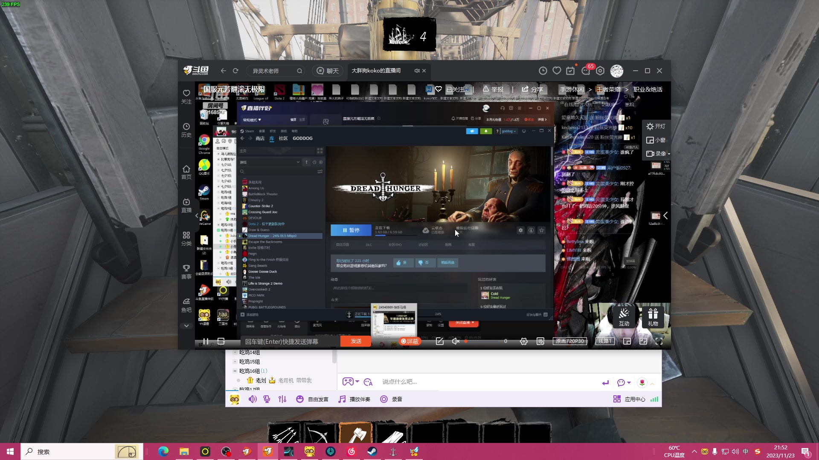Go to 首页 in Douyu sidebar
Screen dimensions: 819x460
186,172
